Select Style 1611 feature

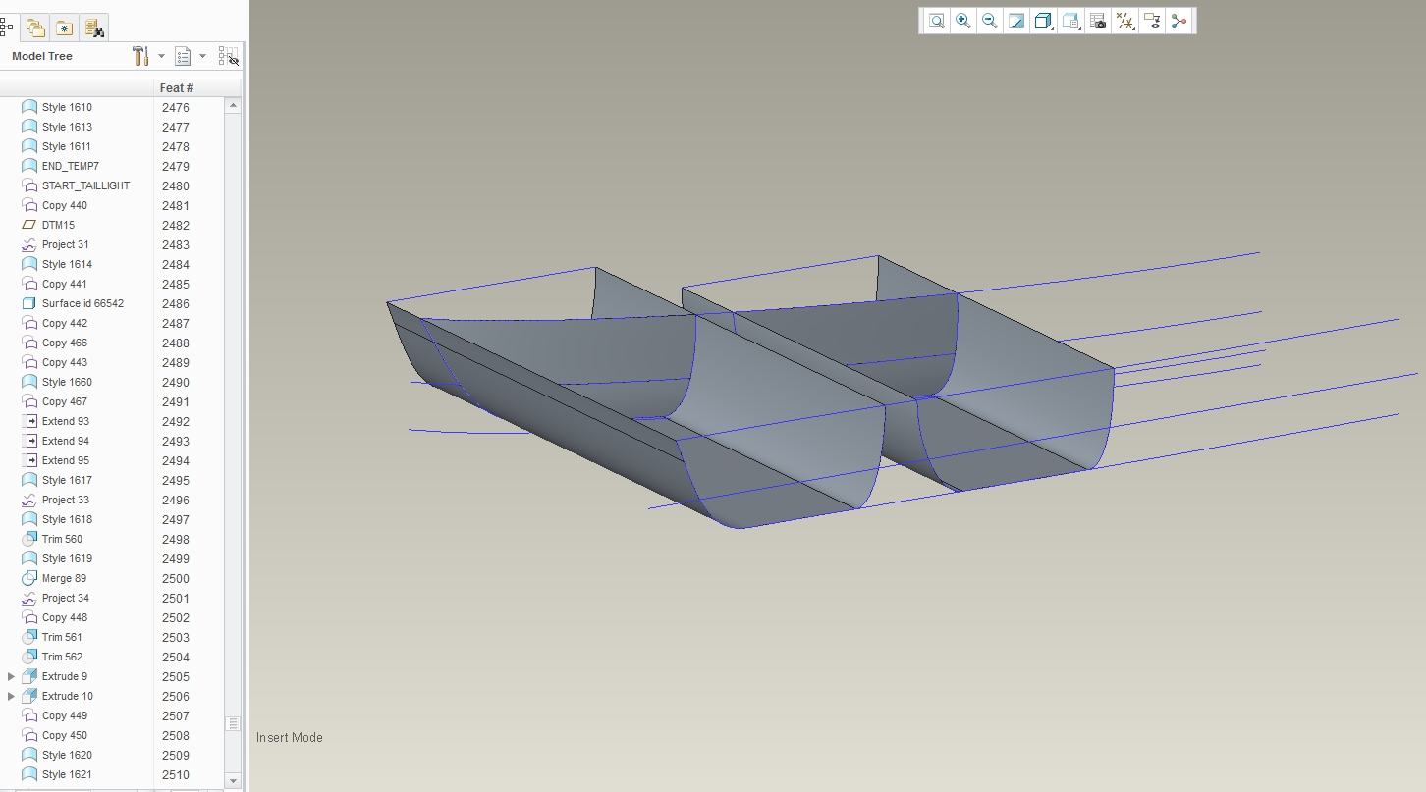(x=67, y=146)
